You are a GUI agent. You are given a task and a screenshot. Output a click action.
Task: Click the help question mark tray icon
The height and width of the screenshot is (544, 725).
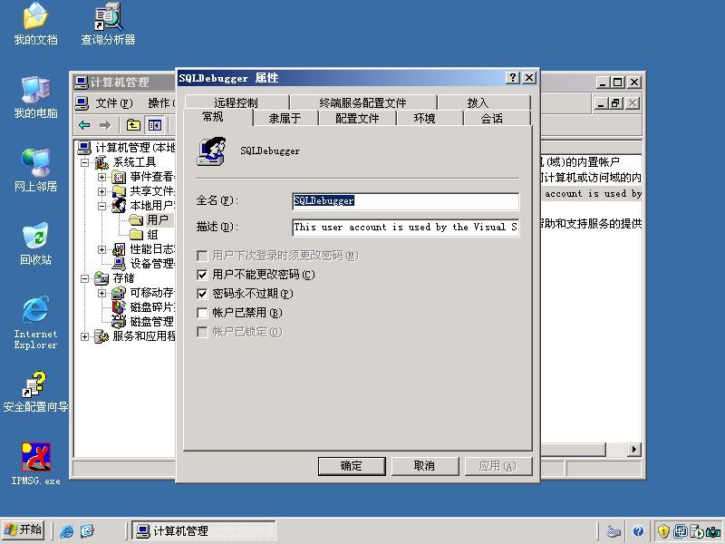click(x=638, y=531)
